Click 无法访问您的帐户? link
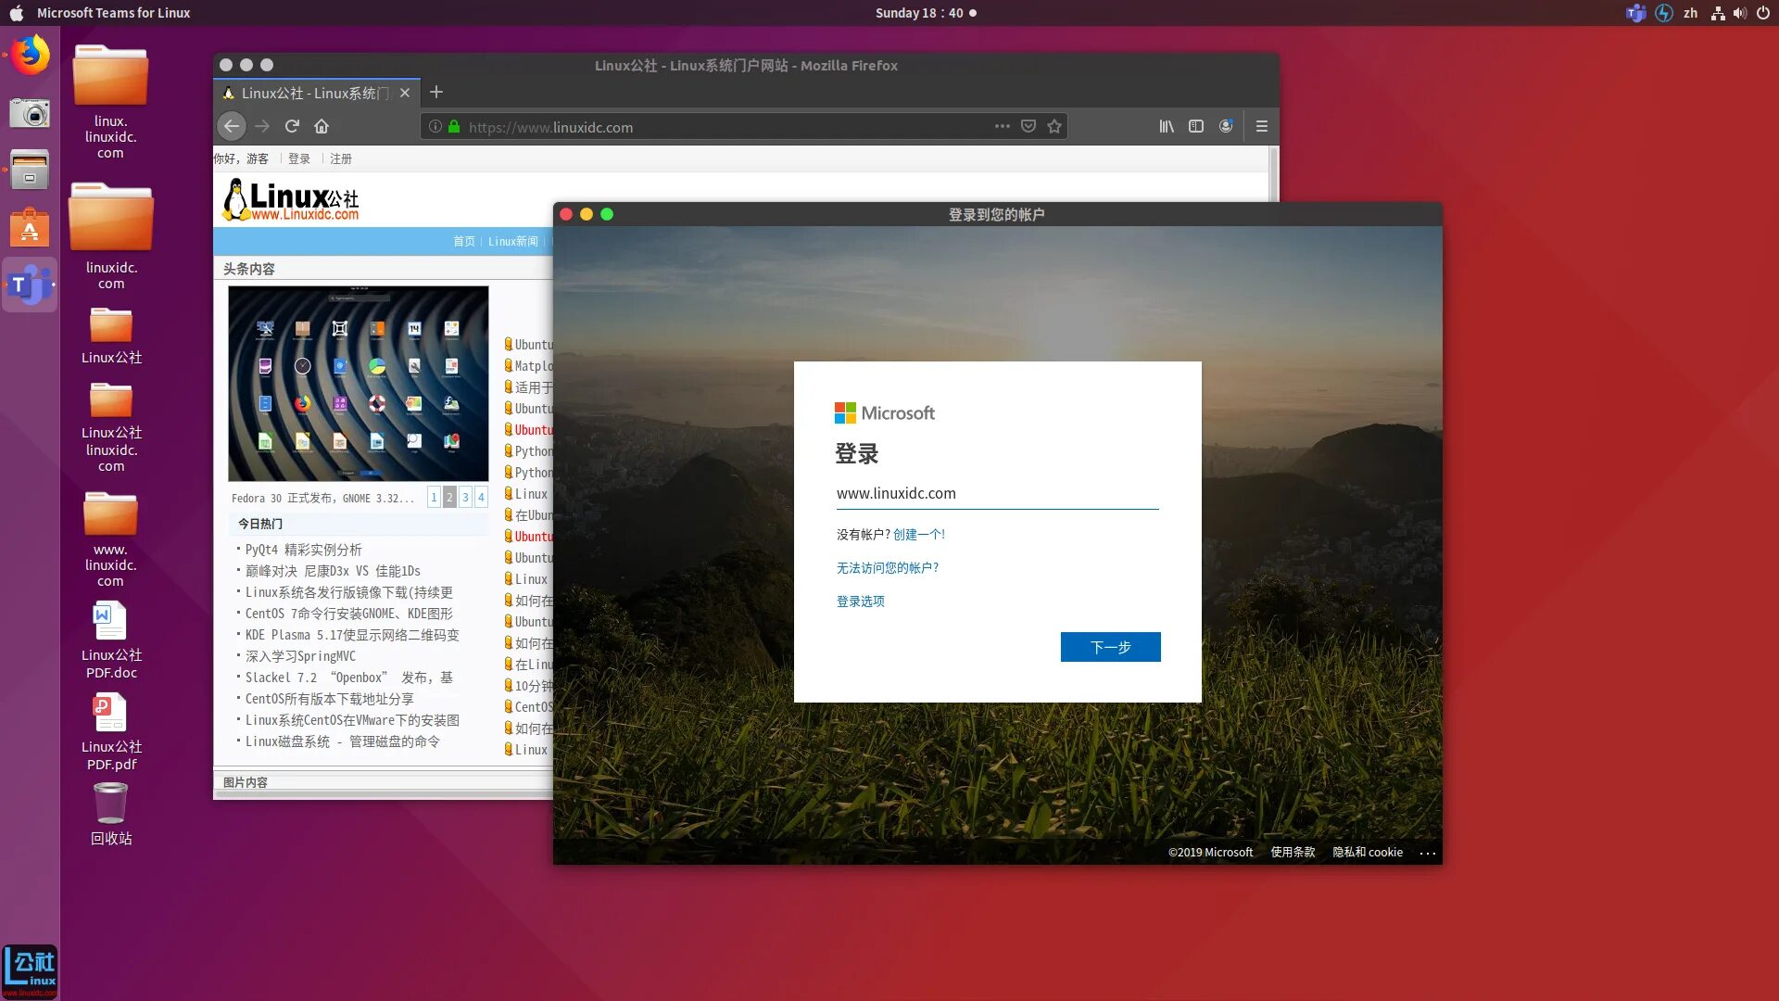This screenshot has height=1001, width=1779. pos(887,567)
